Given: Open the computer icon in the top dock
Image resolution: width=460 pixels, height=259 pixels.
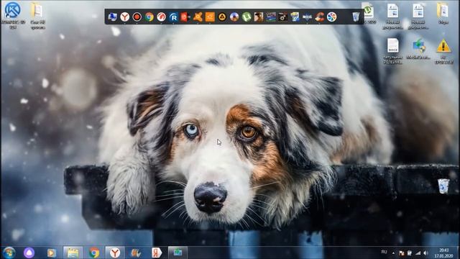Looking at the screenshot, I should click(112, 17).
